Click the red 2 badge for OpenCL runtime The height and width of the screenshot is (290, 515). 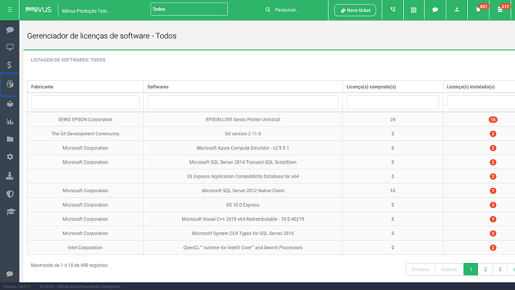click(492, 248)
